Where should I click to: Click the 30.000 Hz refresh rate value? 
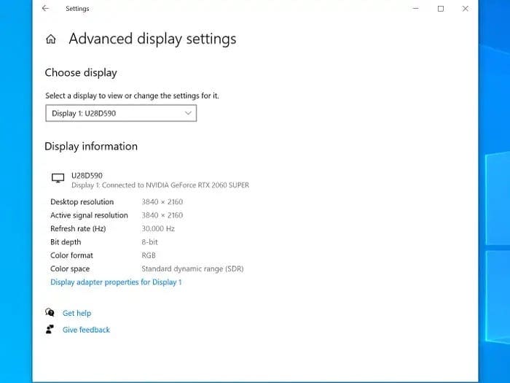coord(158,228)
